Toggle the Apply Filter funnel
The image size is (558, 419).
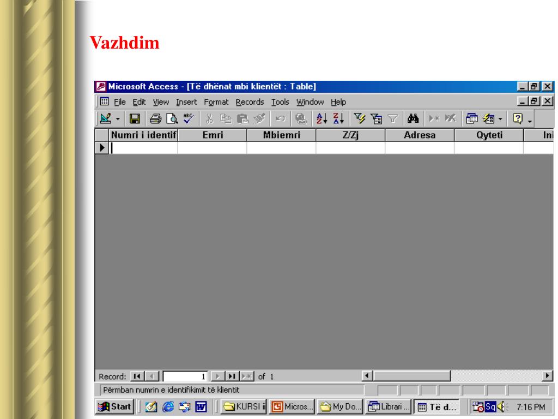pyautogui.click(x=393, y=118)
